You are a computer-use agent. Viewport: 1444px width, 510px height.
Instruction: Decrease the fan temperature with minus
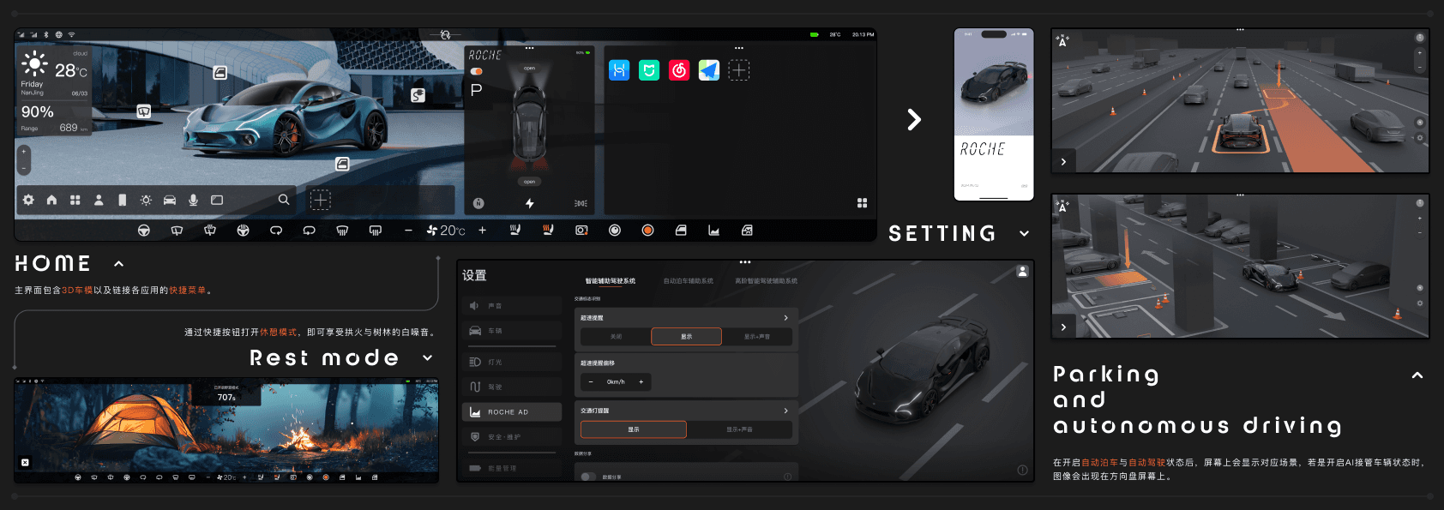(x=408, y=231)
